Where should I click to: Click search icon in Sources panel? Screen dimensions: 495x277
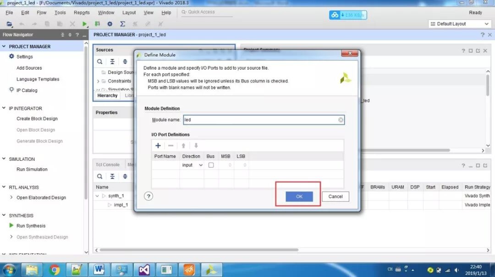click(x=99, y=61)
